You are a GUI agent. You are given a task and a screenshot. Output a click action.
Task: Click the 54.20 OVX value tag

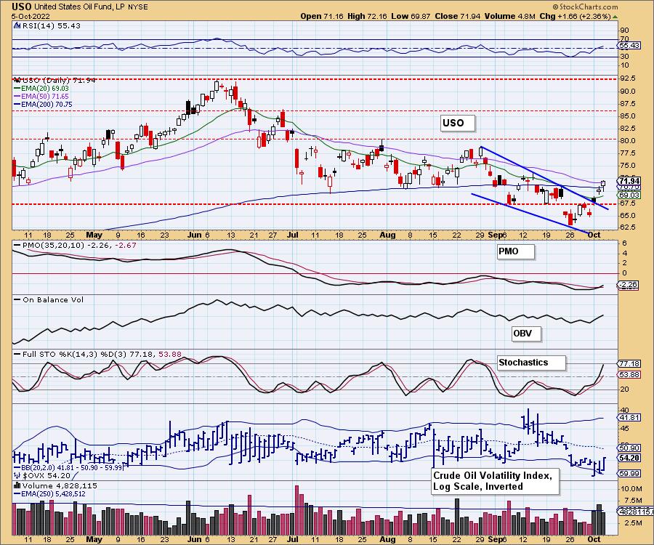point(629,458)
